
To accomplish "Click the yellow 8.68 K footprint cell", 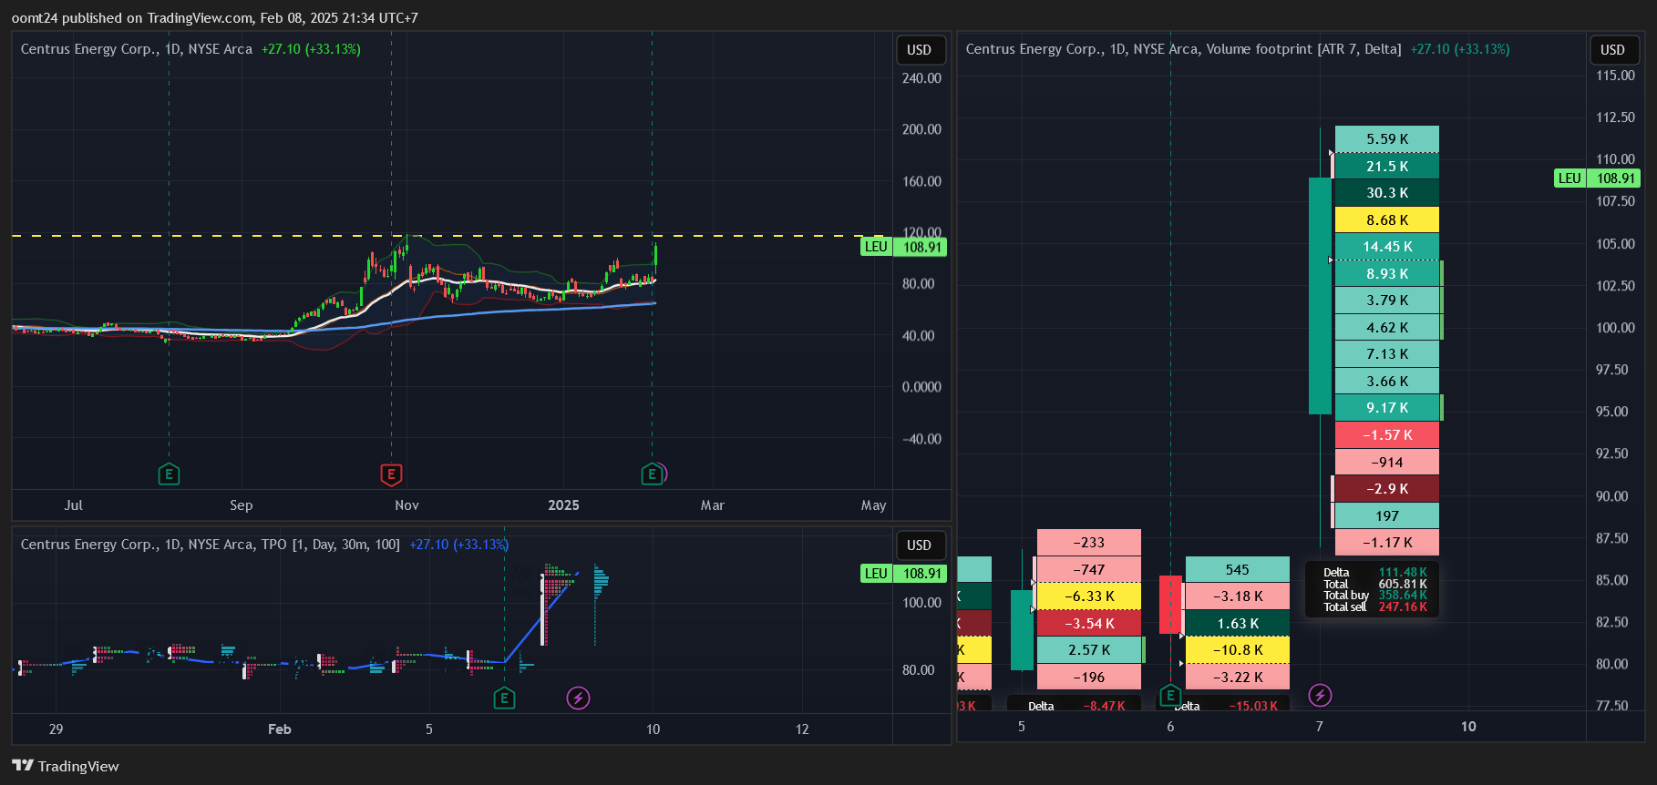I will tap(1387, 220).
